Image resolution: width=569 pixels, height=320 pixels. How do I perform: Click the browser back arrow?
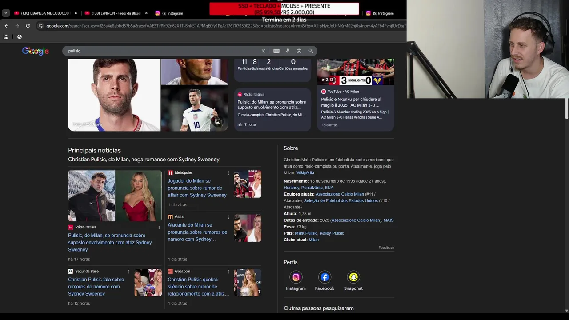tap(6, 26)
